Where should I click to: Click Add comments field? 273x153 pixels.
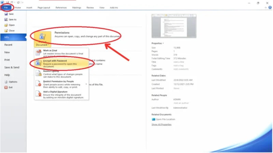(181, 69)
